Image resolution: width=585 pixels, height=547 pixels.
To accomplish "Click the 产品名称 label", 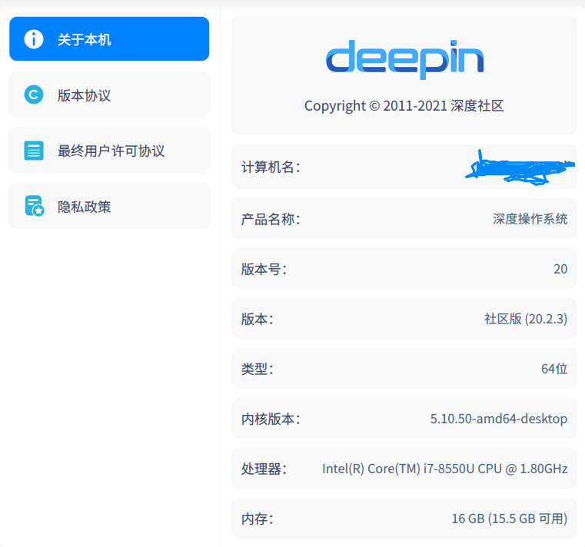I will click(x=271, y=219).
